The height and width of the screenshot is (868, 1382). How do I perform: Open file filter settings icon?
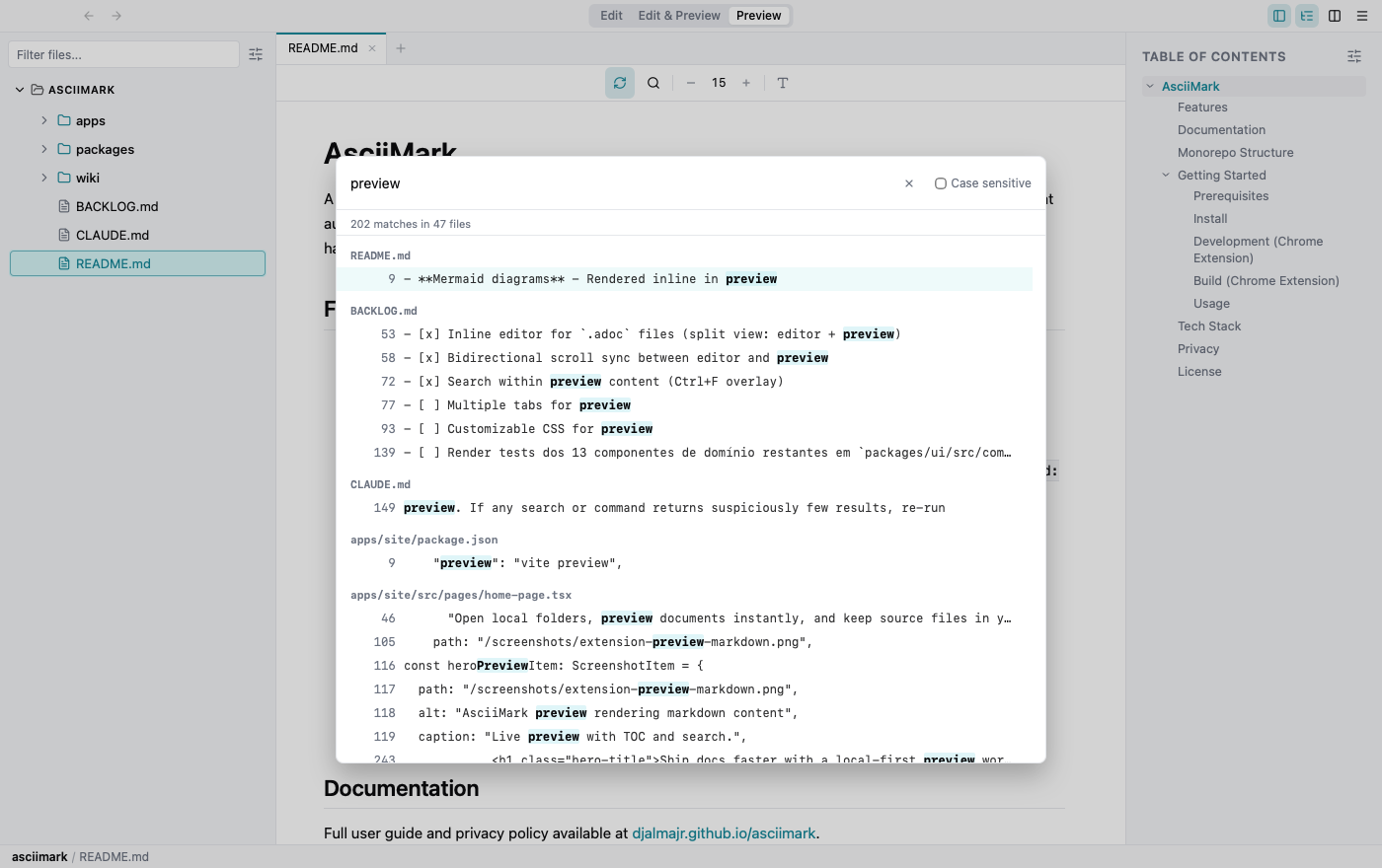[256, 55]
